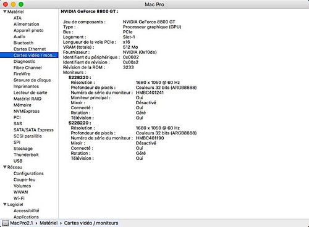Select Audio in the sidebar
309x227 pixels.
[x=19, y=36]
